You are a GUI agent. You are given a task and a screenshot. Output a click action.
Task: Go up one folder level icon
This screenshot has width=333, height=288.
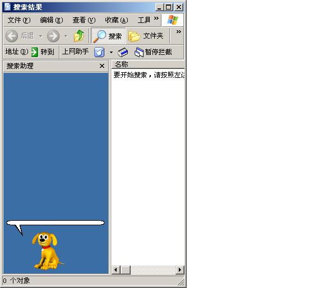pos(79,36)
